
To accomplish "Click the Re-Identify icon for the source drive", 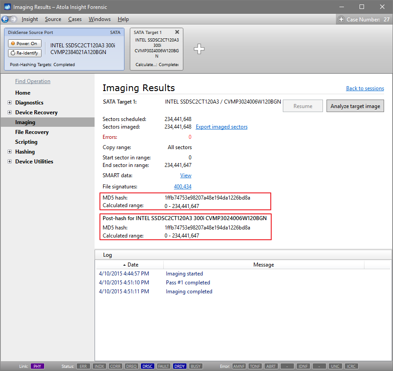I will pyautogui.click(x=14, y=53).
